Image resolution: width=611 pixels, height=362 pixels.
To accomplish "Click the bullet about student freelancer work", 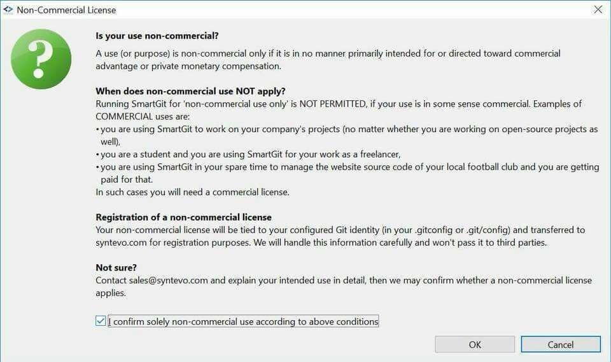I will click(x=248, y=154).
